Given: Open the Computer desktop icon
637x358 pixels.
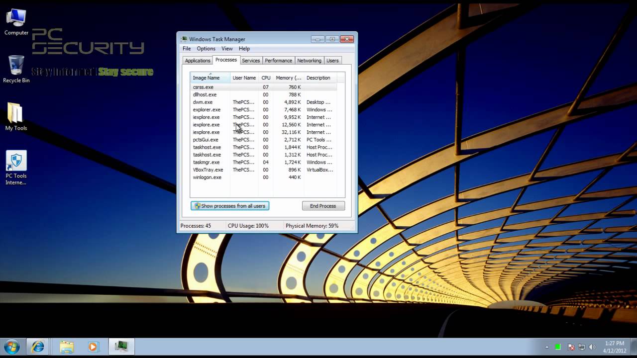Looking at the screenshot, I should [16, 22].
